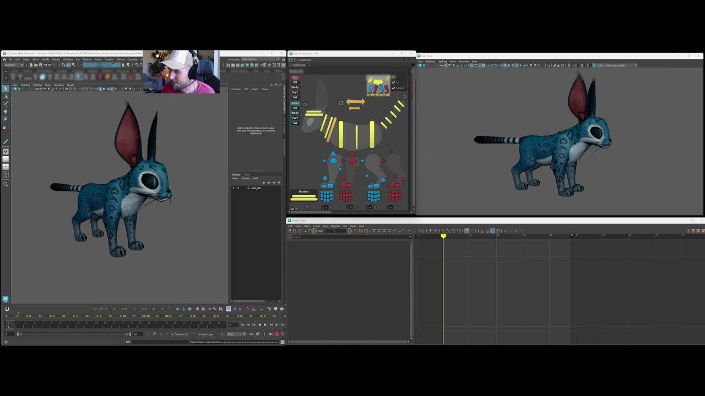Open the Curves menu in Graph Editor

[316, 226]
